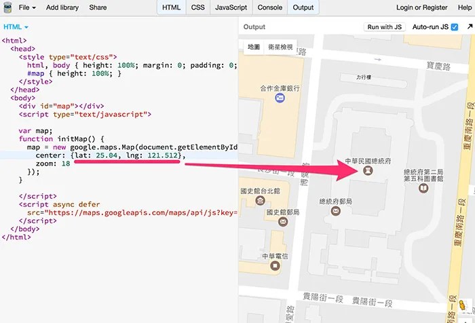
Task: Switch map to 衛星檢視 view
Action: (280, 47)
